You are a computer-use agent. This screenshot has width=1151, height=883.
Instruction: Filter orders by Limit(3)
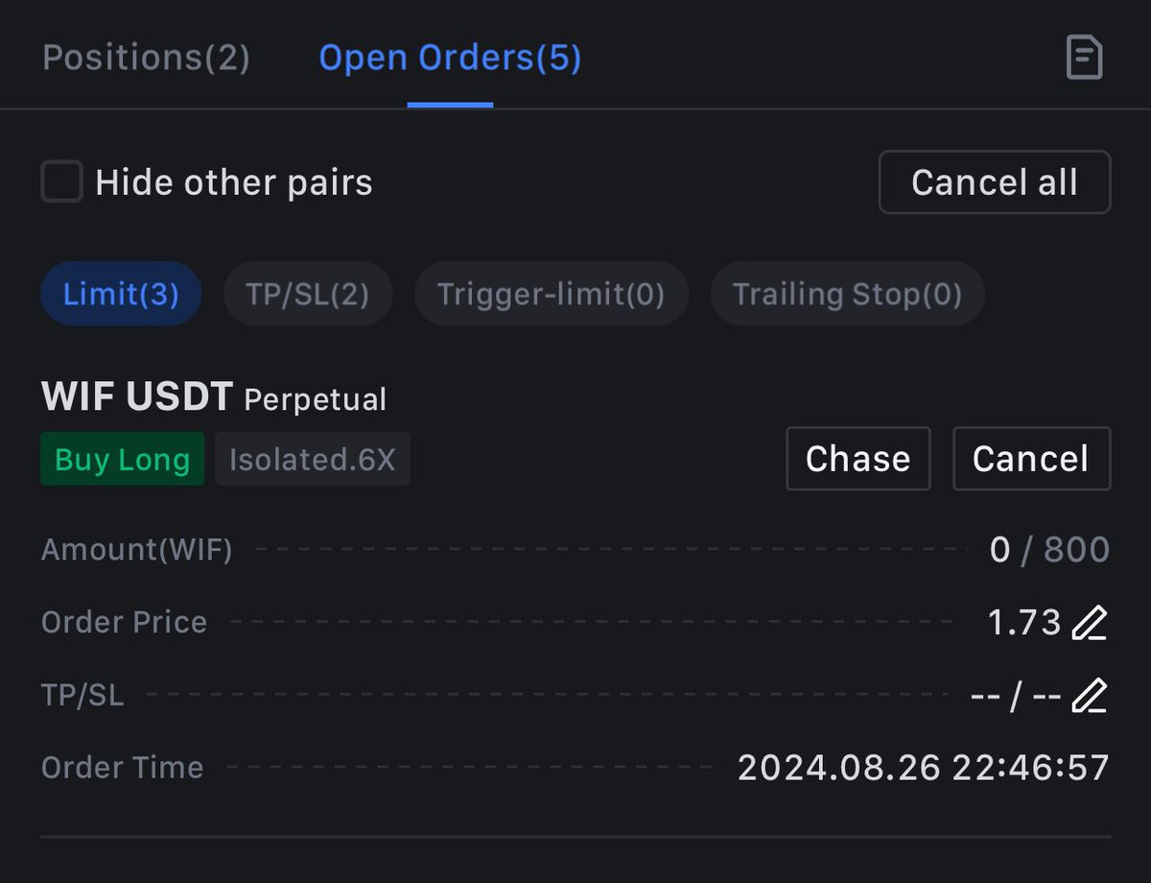(x=121, y=294)
